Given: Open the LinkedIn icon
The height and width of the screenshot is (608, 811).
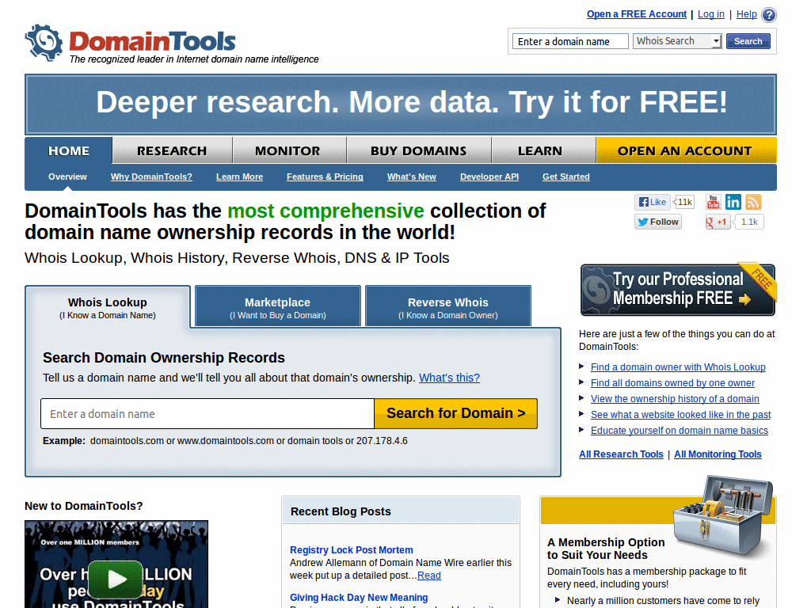Looking at the screenshot, I should tap(733, 202).
